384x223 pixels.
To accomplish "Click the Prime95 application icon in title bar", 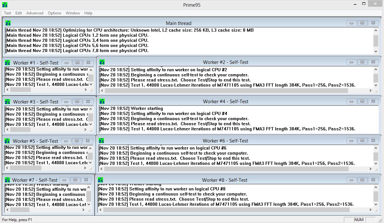I will 5,5.
